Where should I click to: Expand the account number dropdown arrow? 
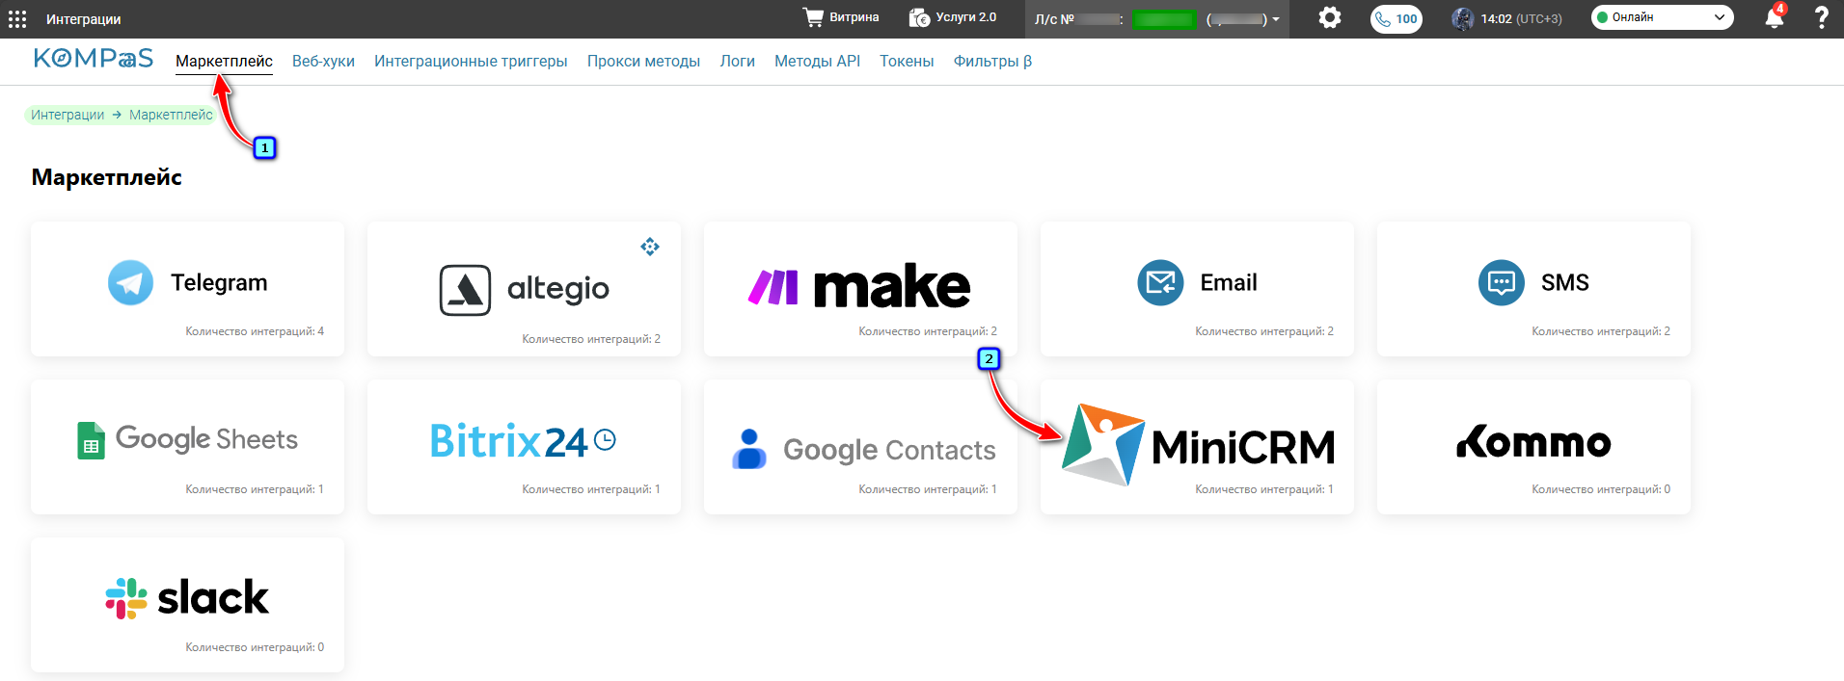click(1276, 19)
